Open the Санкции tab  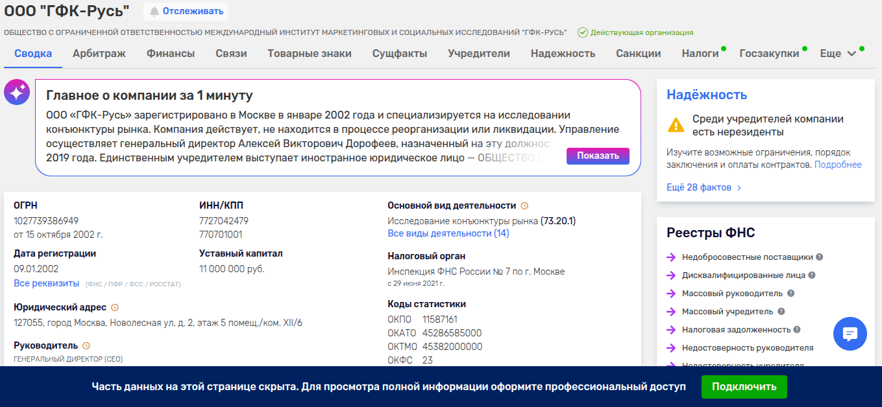pyautogui.click(x=639, y=54)
